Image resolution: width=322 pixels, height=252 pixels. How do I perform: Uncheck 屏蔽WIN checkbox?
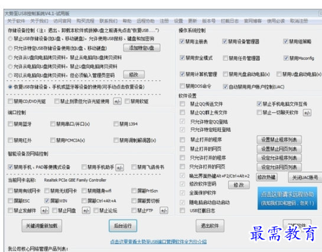pos(47,201)
